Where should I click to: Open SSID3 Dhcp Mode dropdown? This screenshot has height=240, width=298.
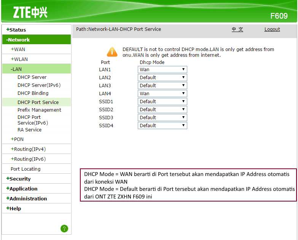(x=162, y=118)
